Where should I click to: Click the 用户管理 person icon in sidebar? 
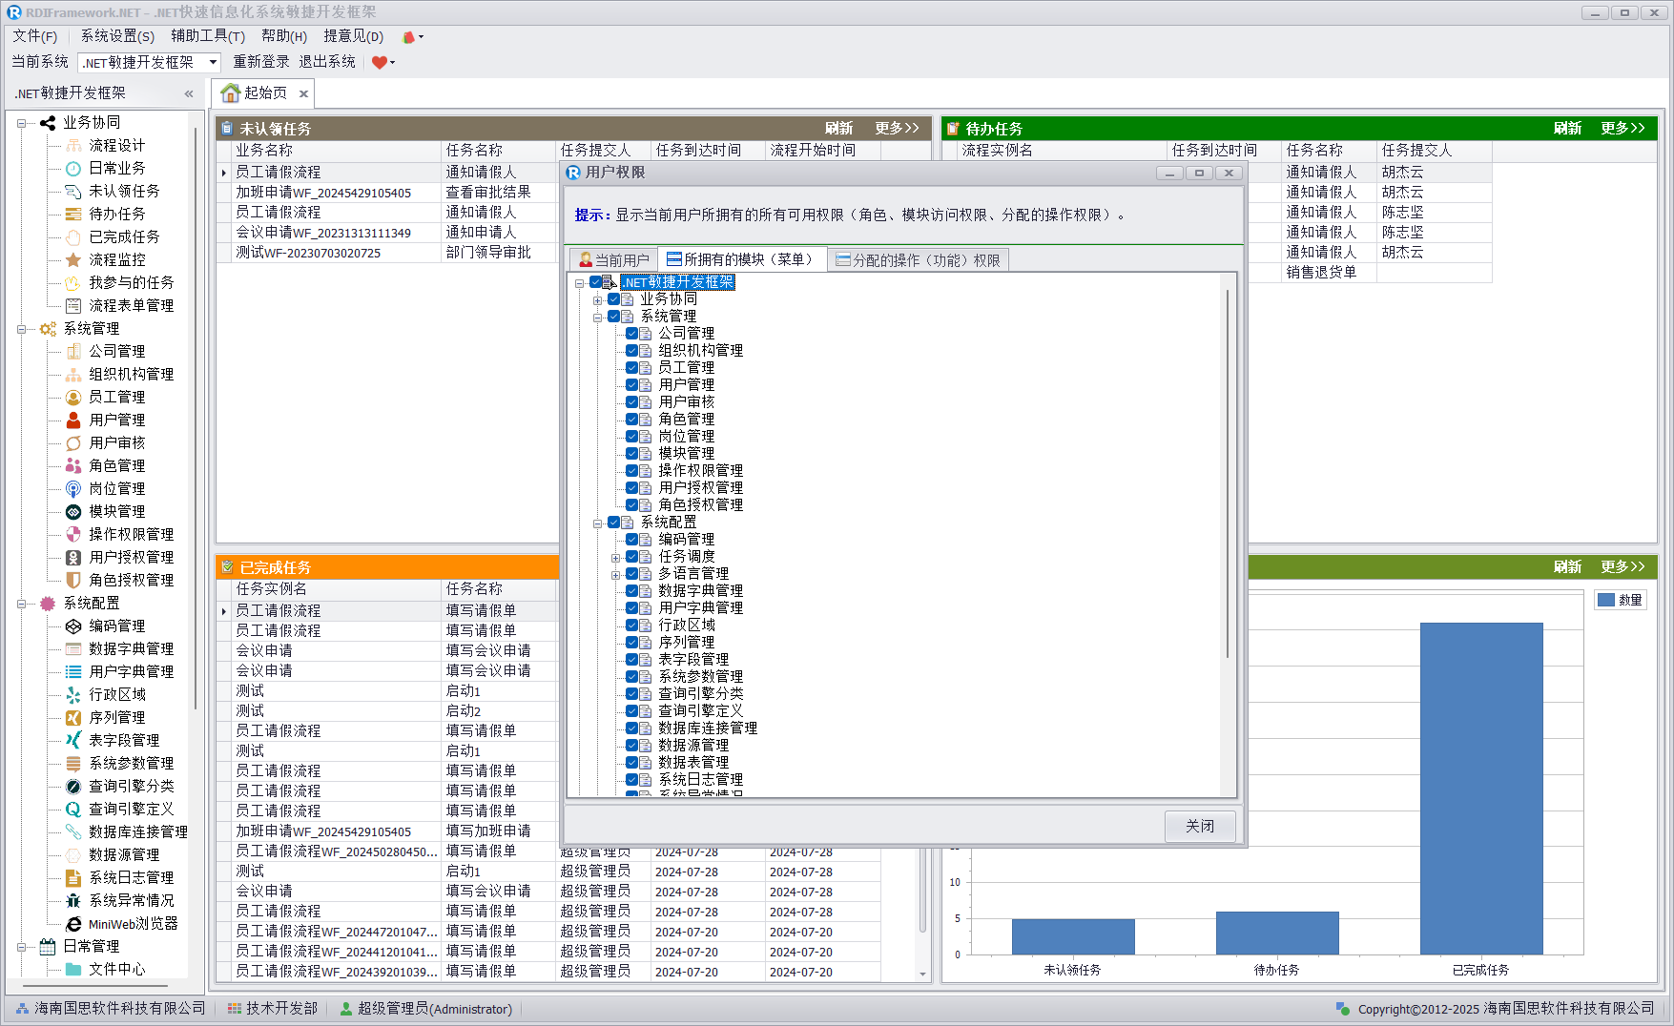pos(73,420)
